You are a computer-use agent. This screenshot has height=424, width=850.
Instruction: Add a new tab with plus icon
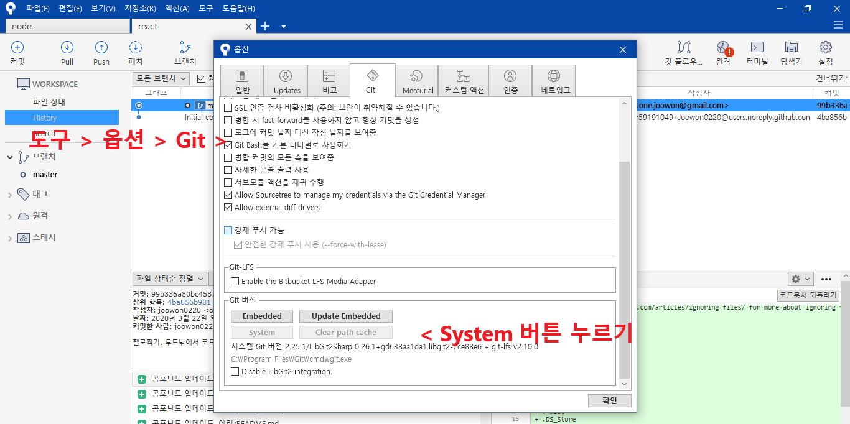(x=265, y=26)
